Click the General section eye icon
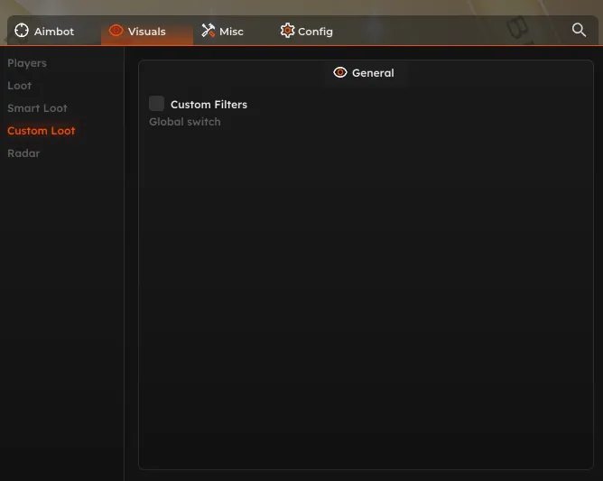The height and width of the screenshot is (481, 603). click(340, 72)
